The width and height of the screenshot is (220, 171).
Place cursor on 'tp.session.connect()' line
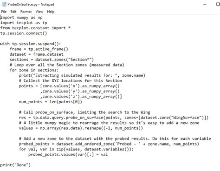coord(24,33)
